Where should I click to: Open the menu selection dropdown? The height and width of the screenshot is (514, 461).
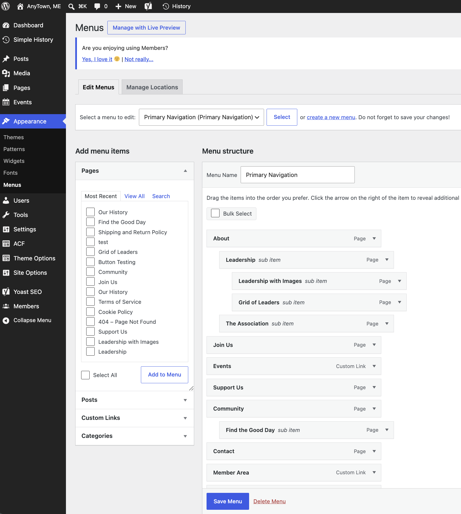tap(201, 117)
